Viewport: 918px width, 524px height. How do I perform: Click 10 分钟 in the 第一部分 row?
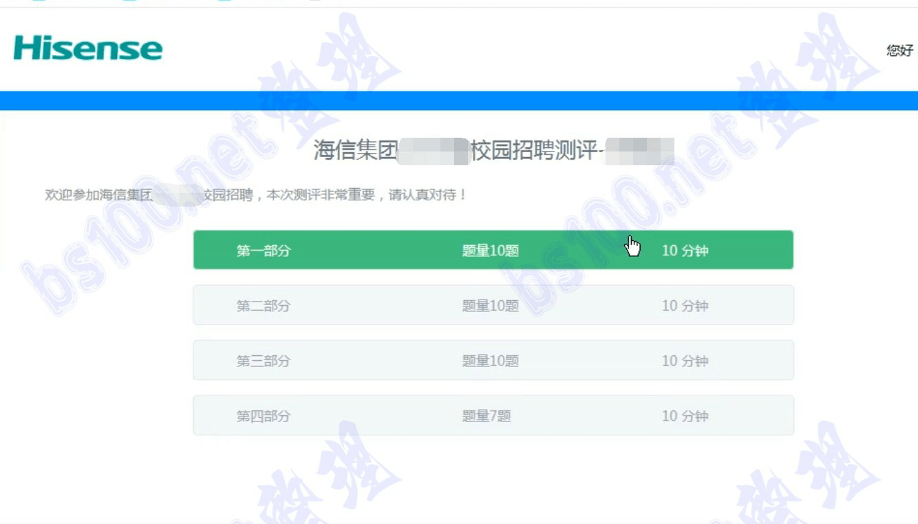(x=685, y=251)
